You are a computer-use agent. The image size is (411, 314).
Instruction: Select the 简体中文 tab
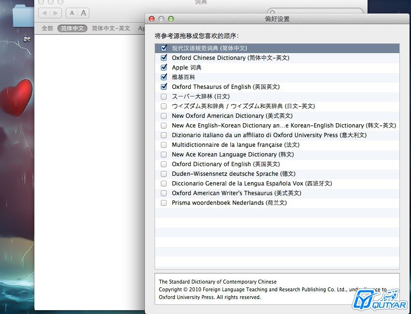tap(72, 29)
